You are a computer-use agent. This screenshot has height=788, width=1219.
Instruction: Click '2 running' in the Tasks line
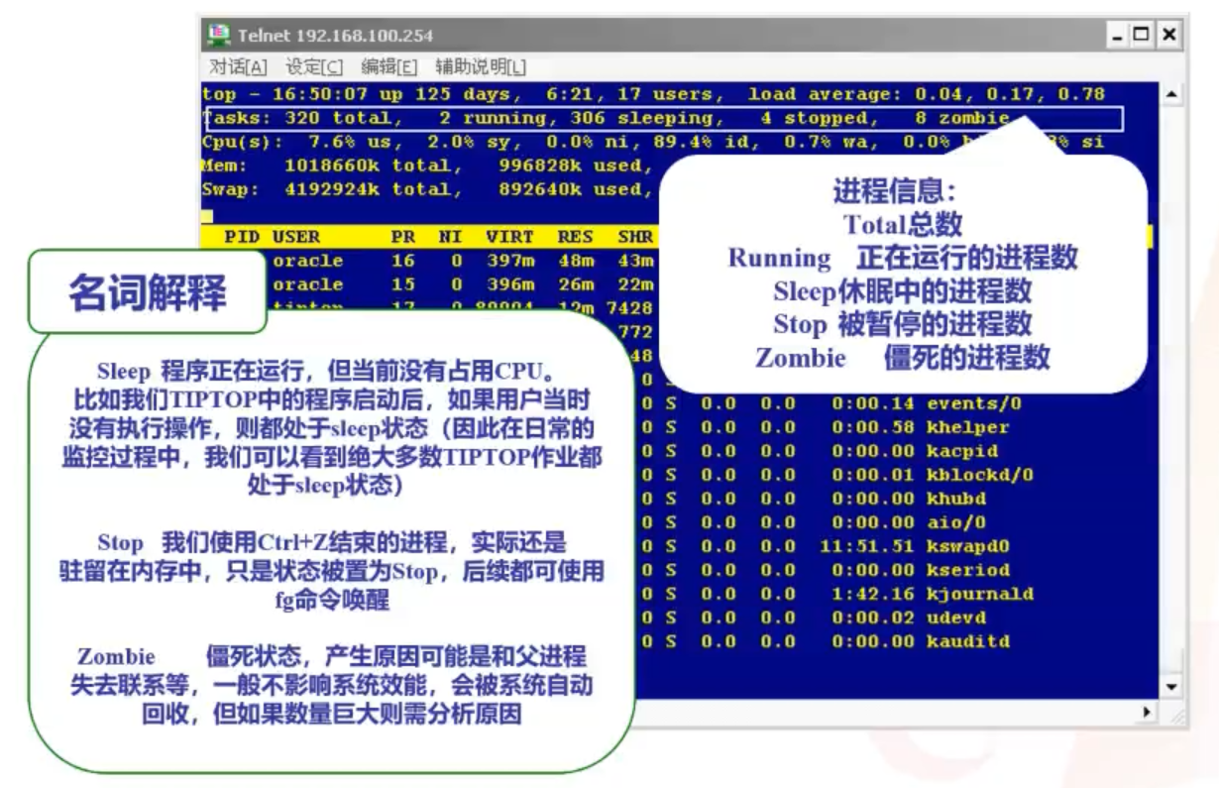[x=493, y=119]
